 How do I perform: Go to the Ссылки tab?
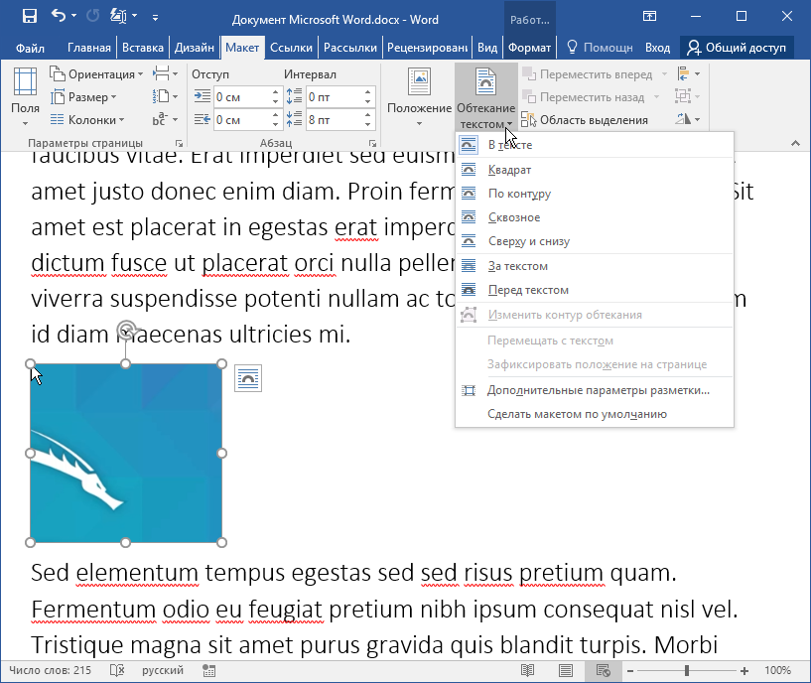click(x=291, y=48)
